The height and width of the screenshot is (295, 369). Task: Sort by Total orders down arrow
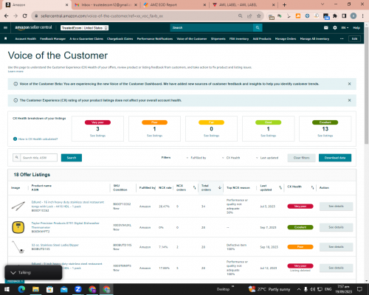[x=220, y=188]
